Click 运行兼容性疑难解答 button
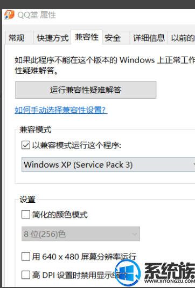Image resolution: width=195 pixels, height=288 pixels. [x=86, y=90]
